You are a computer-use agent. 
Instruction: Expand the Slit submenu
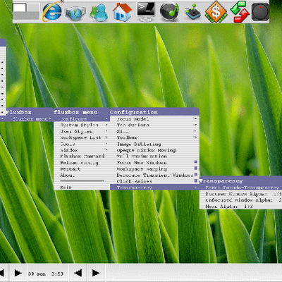pos(154,131)
